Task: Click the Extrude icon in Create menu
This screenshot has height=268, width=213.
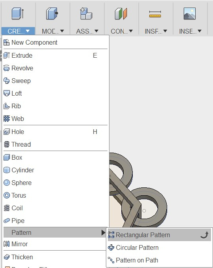Action: click(6, 55)
